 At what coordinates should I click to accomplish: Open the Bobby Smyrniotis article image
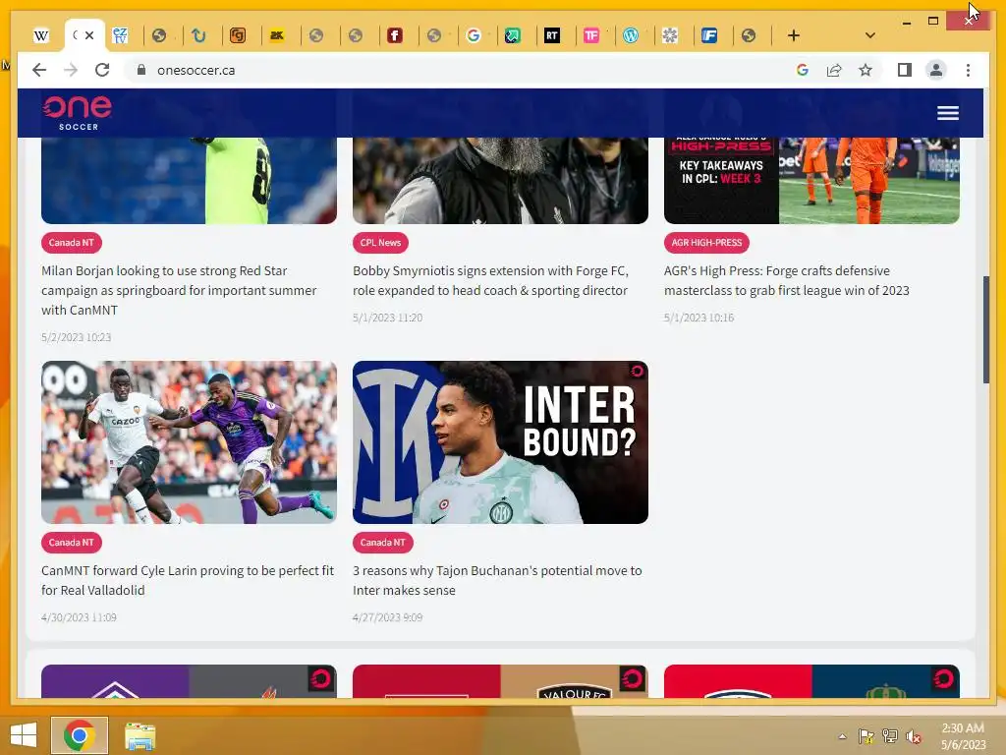click(500, 181)
